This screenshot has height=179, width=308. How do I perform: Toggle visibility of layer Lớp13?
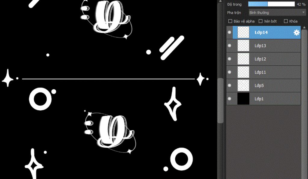(229, 46)
